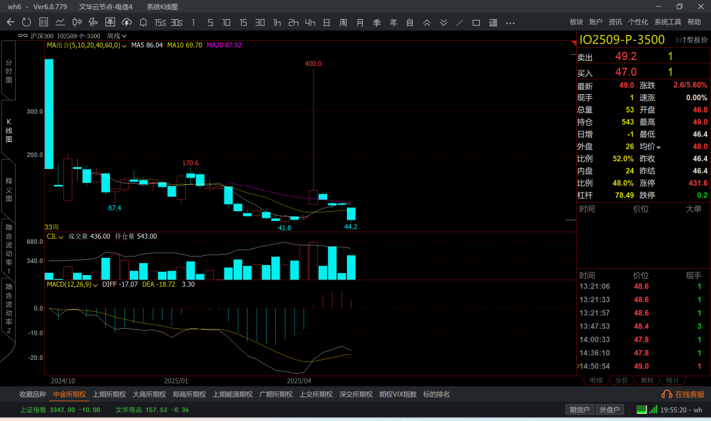Image resolution: width=711 pixels, height=421 pixels.
Task: Click the 期货户 account button
Action: [579, 410]
